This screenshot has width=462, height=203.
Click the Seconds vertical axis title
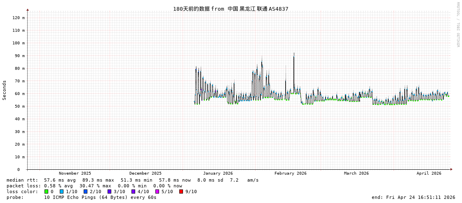[5, 90]
